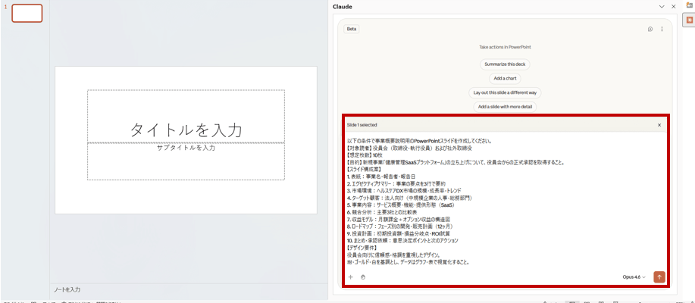Close the Claude task pane

(673, 6)
